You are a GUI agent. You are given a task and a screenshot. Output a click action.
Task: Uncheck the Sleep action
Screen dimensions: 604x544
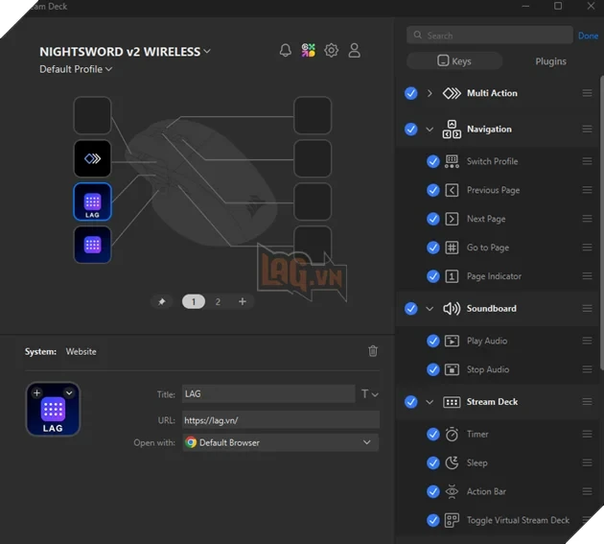coord(433,462)
